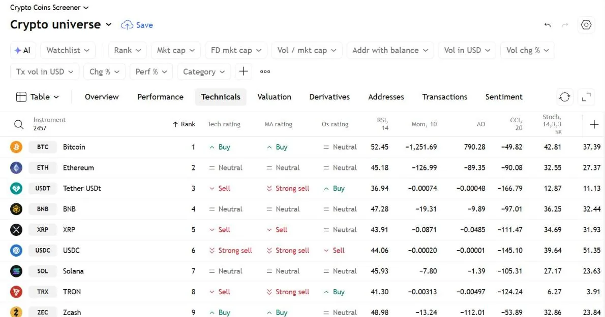Click the Zcash coin logo
This screenshot has width=605, height=317.
point(16,312)
